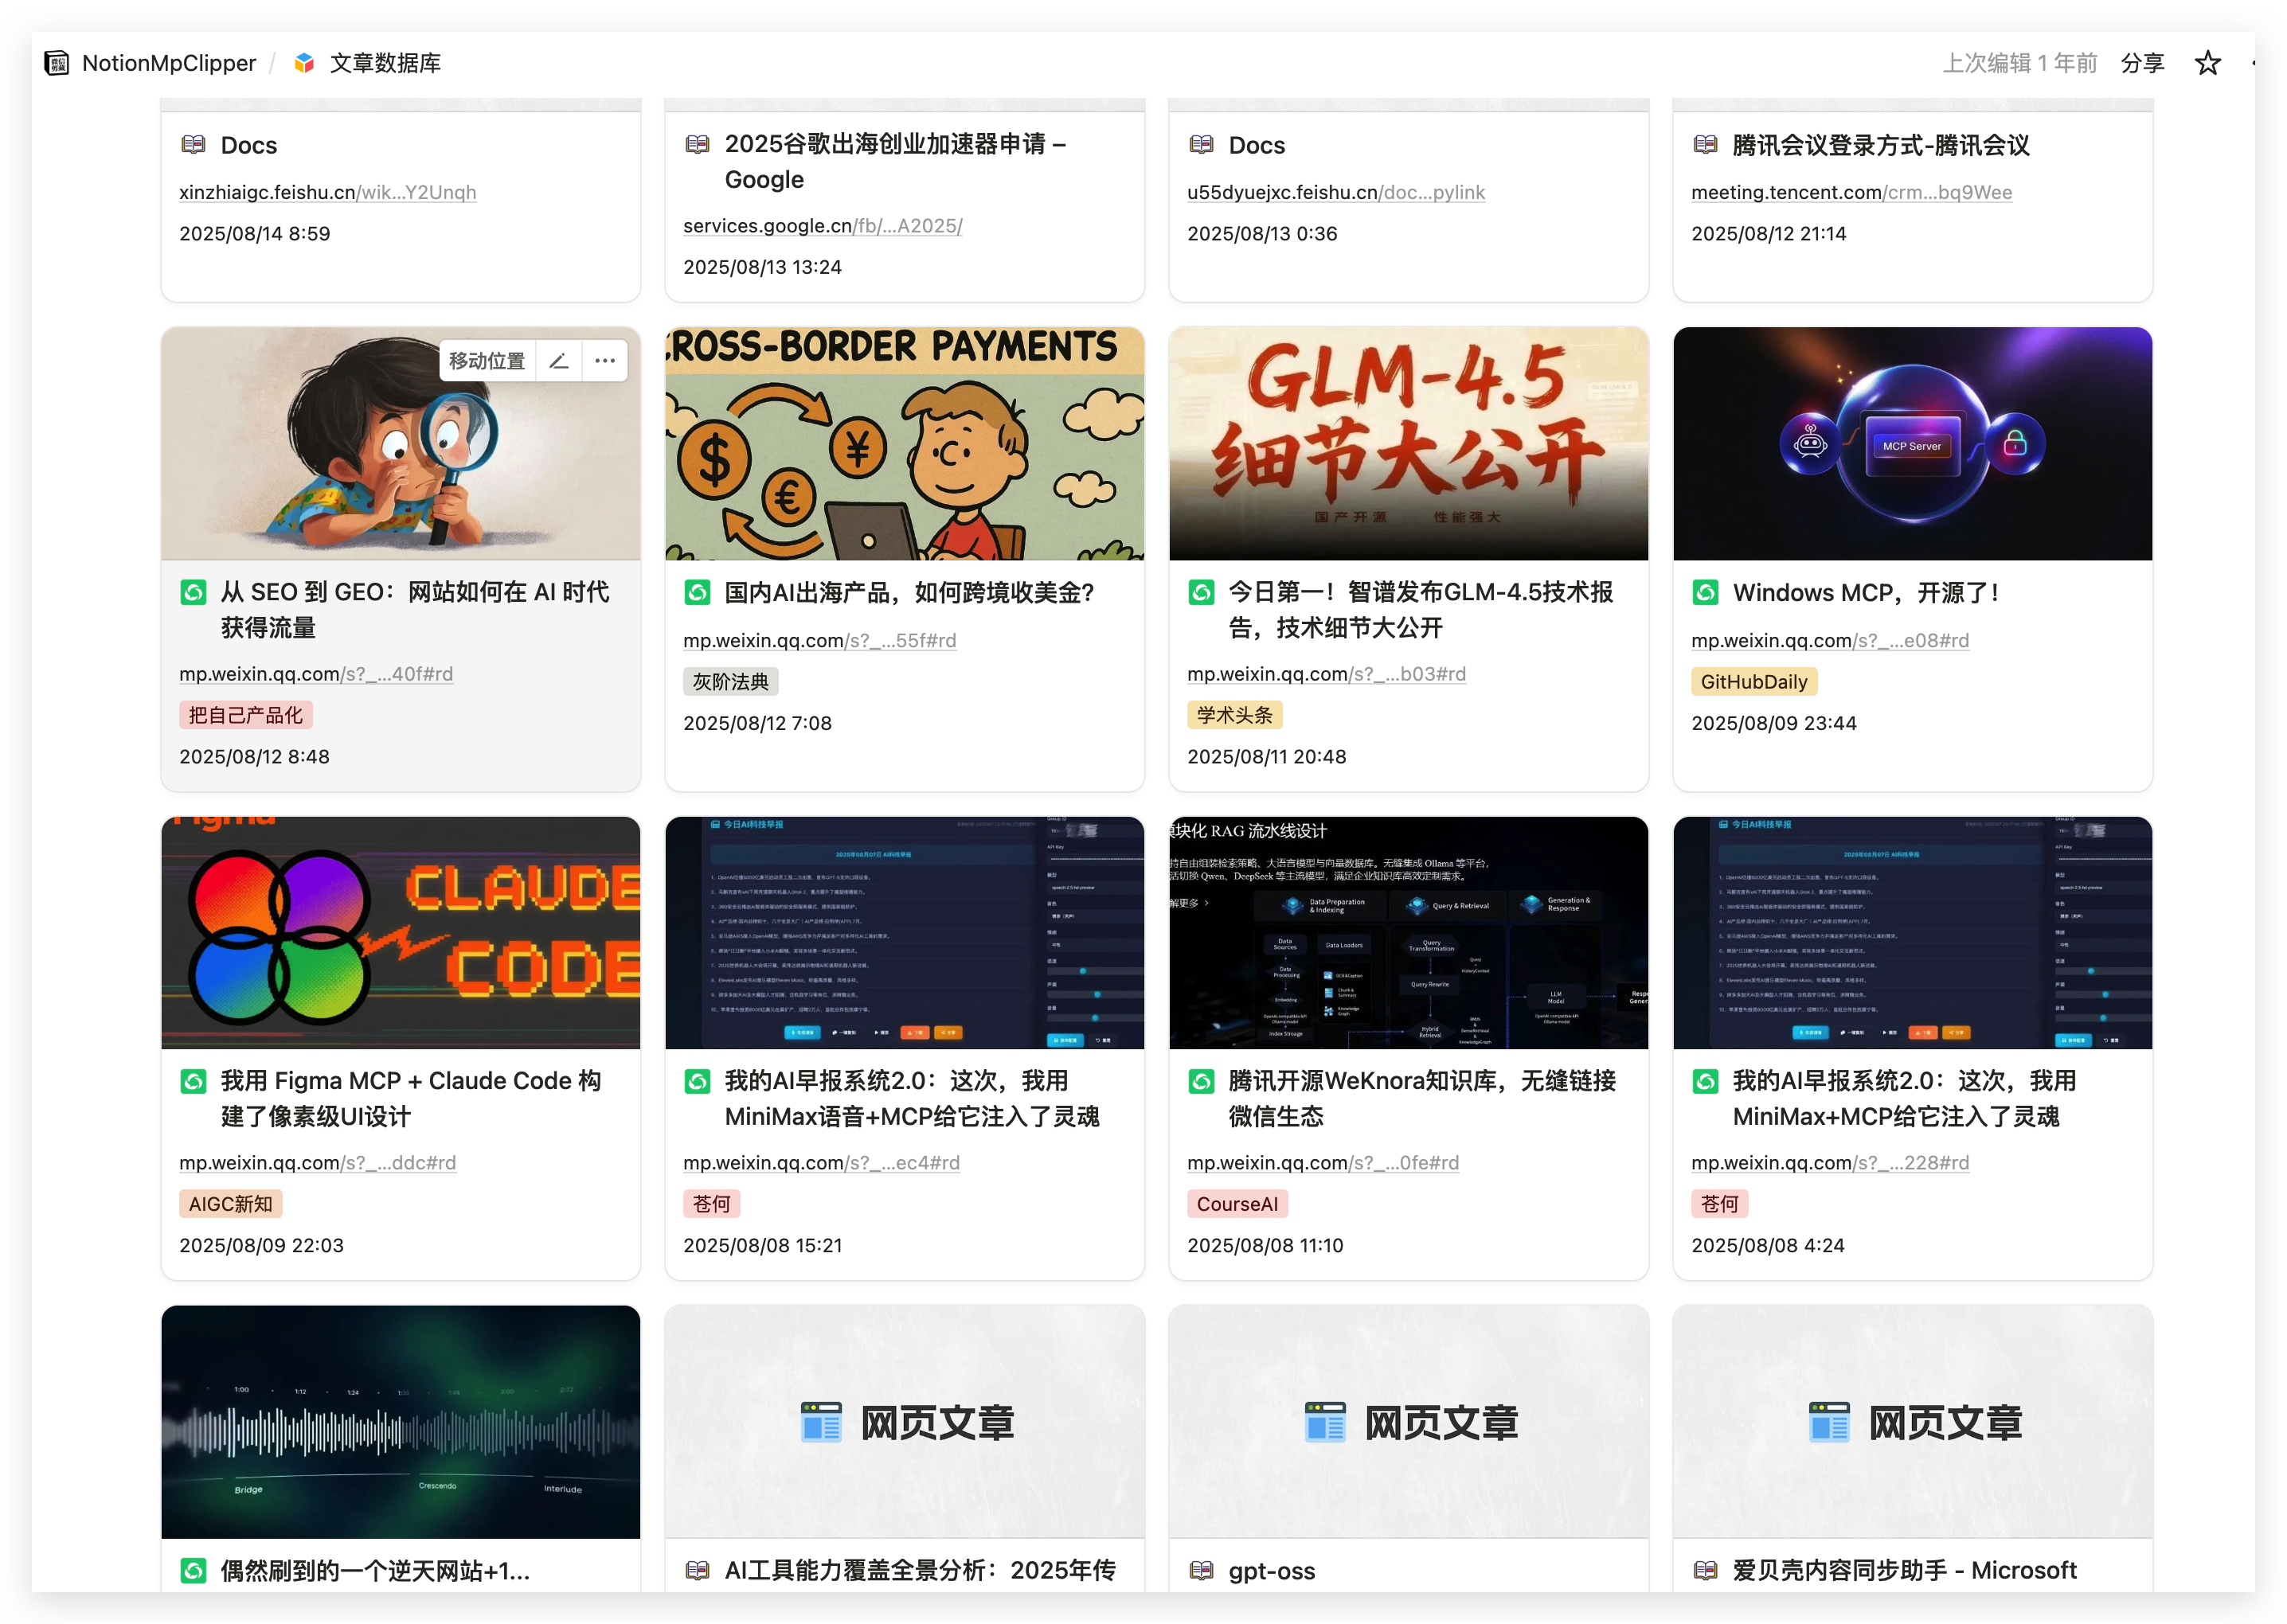Click the book icon beside gpt-oss
The image size is (2287, 1624).
click(x=1201, y=1570)
